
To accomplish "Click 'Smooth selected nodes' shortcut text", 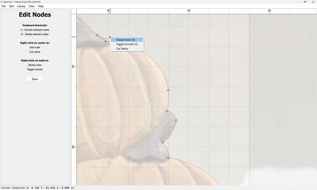I will [x=35, y=30].
